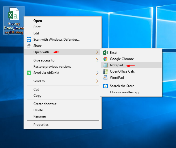Select Scan with Windows Defender

pos(63,40)
